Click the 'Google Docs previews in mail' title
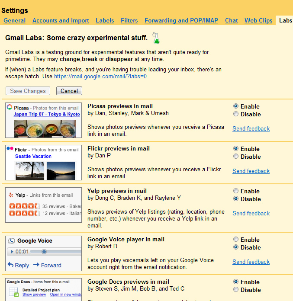Viewport: 293px width, 301px height. [x=128, y=282]
